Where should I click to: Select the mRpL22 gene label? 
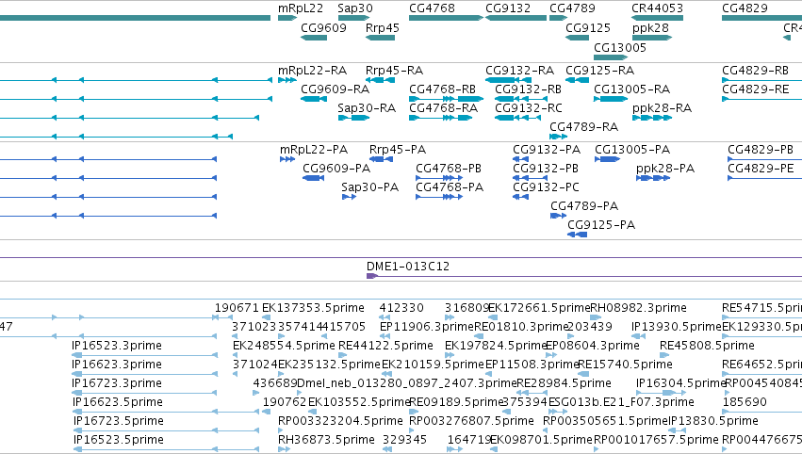301,8
